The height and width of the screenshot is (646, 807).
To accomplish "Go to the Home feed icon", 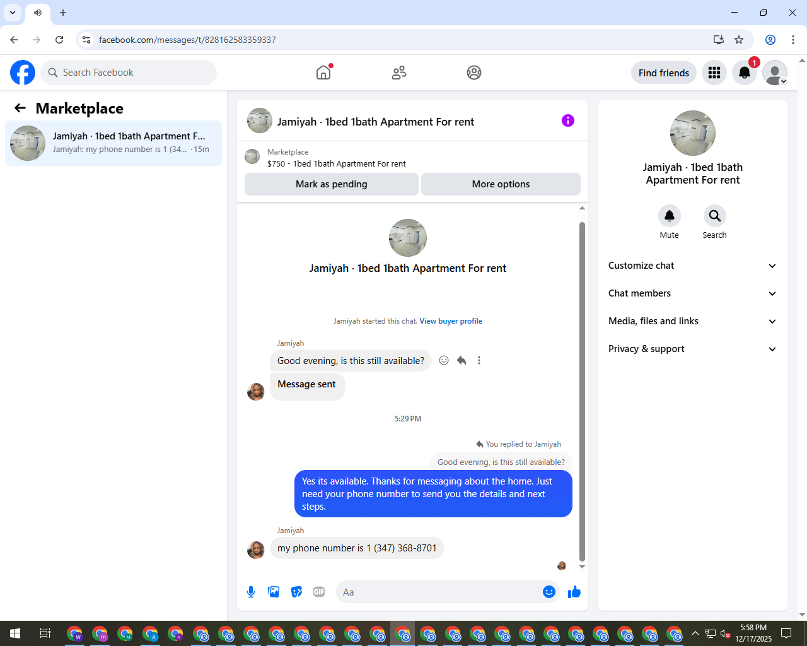I will (323, 73).
